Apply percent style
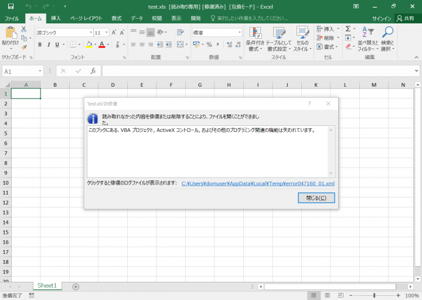 click(x=209, y=45)
